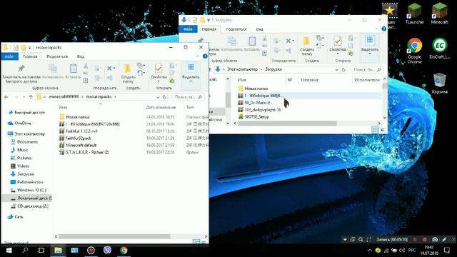Refresh the Downloads folder view
This screenshot has height=257, width=457.
click(x=343, y=70)
